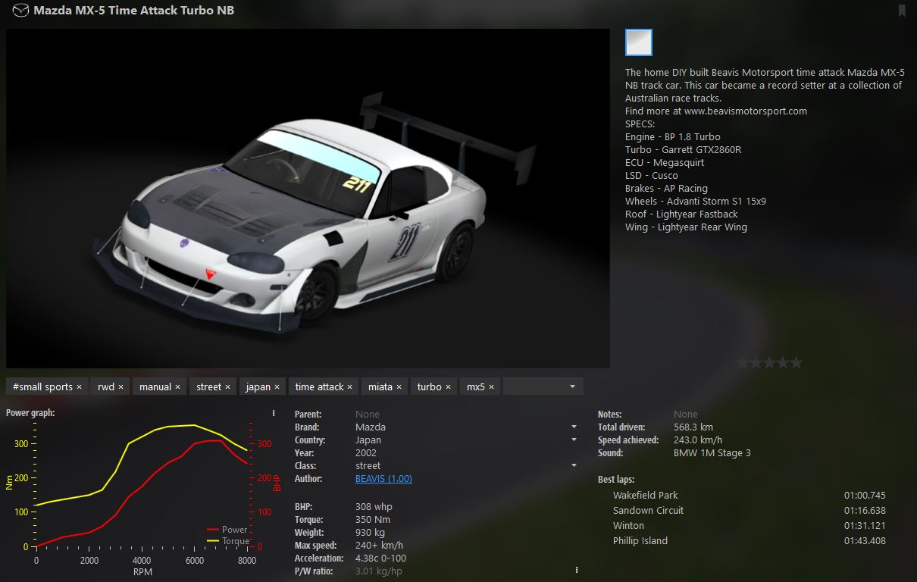Remove the "#small sports" tag
The height and width of the screenshot is (582, 917).
tap(82, 386)
